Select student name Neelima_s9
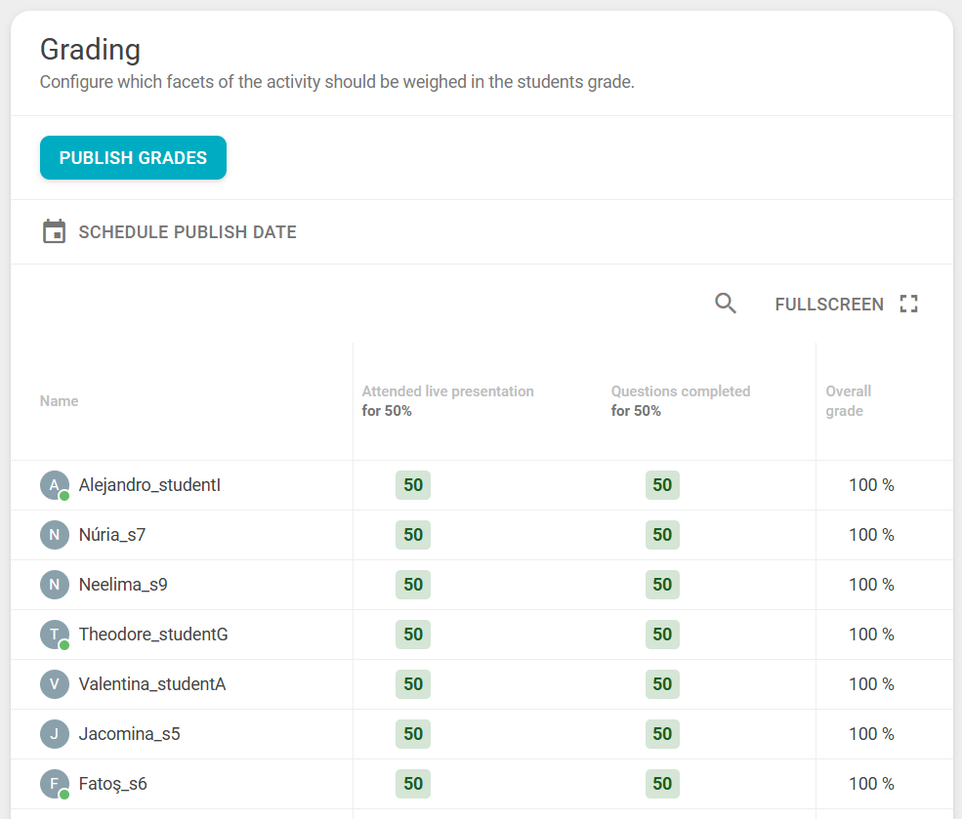 pos(123,584)
